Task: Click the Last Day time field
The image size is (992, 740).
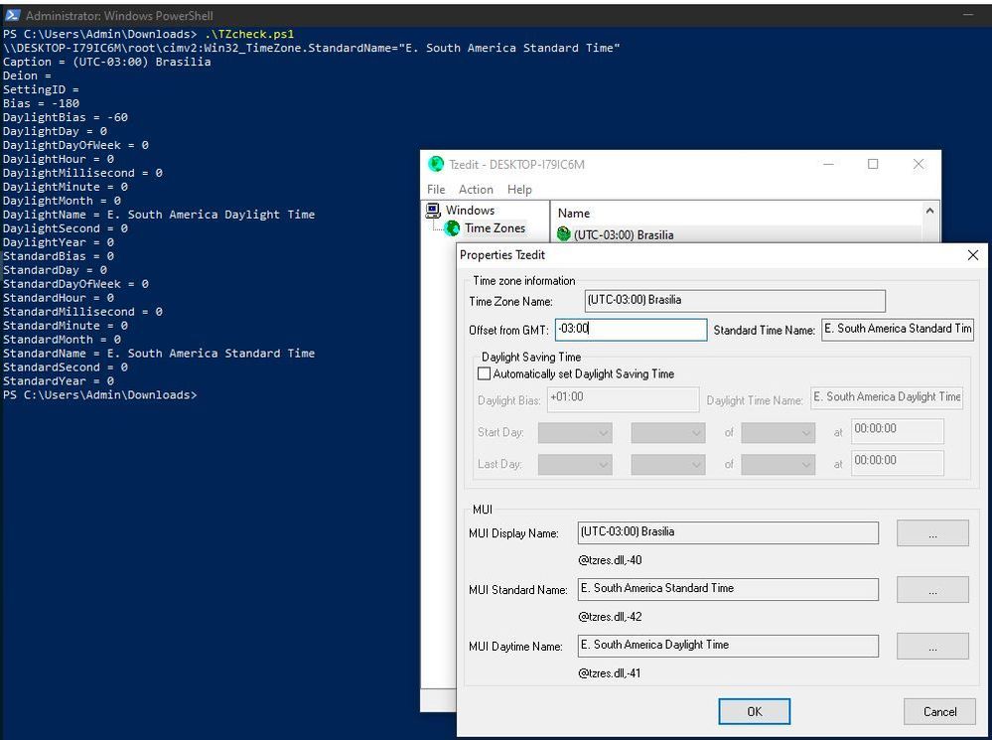Action: coord(897,463)
